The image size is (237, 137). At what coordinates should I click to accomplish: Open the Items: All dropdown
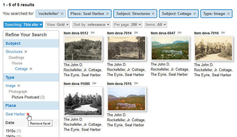coord(156,24)
